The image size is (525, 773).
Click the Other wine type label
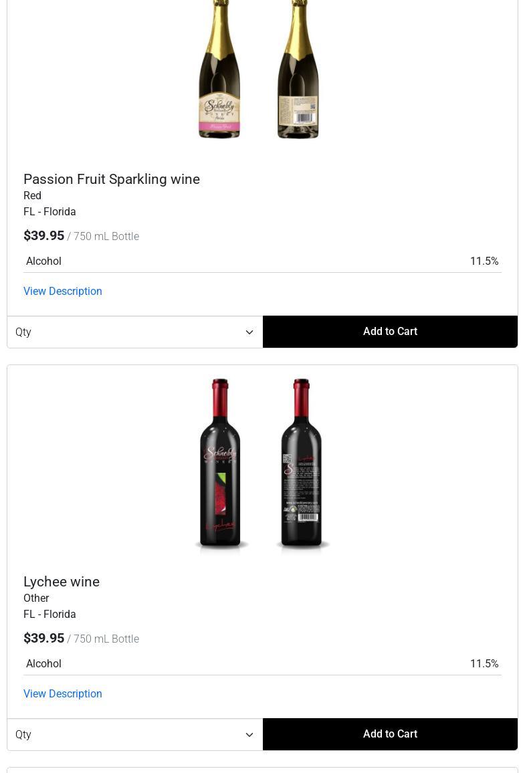[36, 598]
